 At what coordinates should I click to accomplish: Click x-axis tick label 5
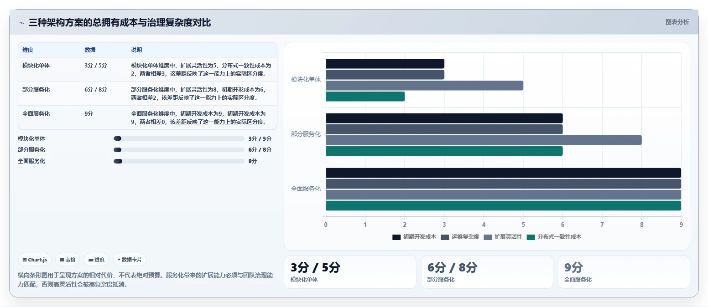point(523,225)
